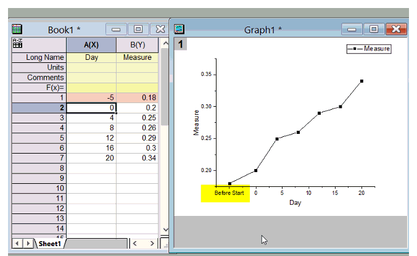Switch to the Sheet1 tab
The width and height of the screenshot is (417, 256).
(50, 244)
